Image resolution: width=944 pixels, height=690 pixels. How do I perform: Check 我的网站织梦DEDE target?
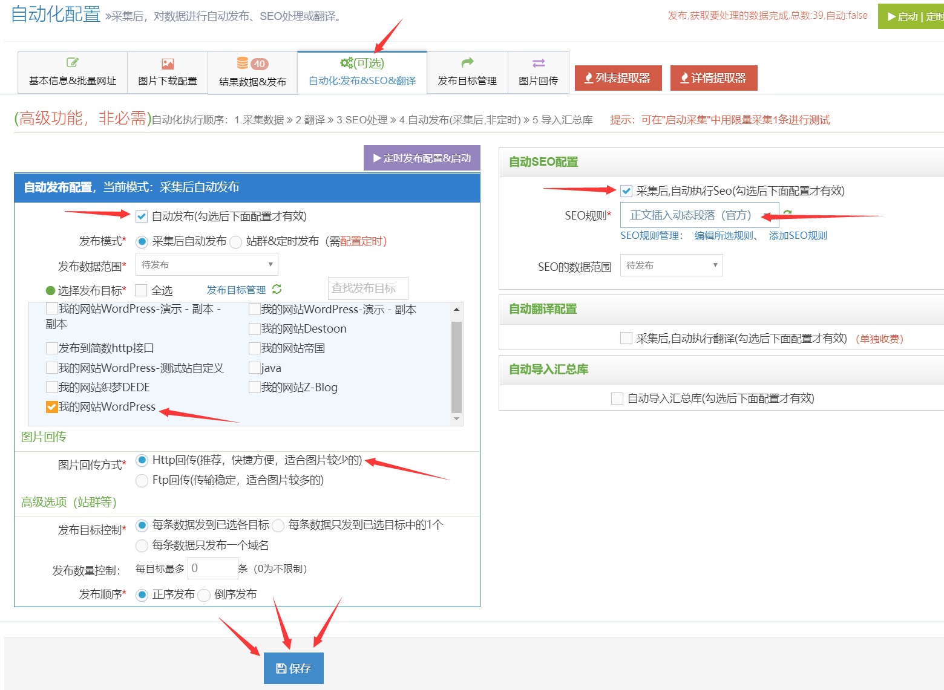52,387
